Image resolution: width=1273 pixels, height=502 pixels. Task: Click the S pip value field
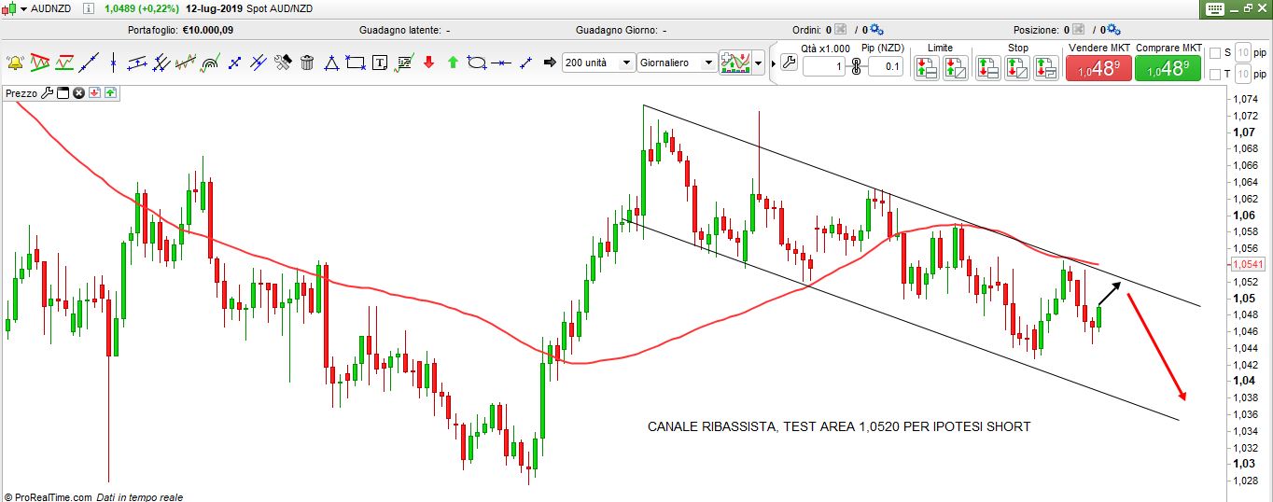[x=1242, y=53]
